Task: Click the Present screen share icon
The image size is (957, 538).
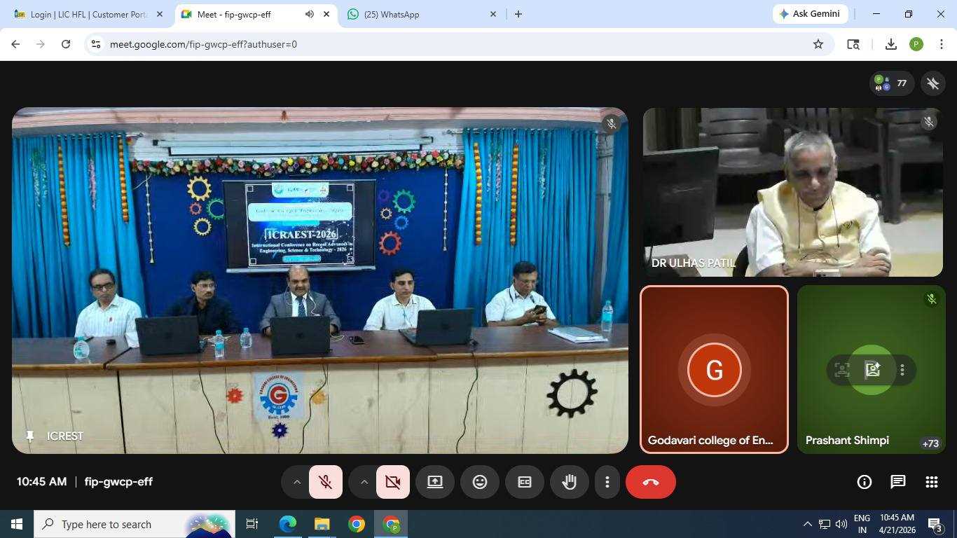Action: (x=435, y=482)
